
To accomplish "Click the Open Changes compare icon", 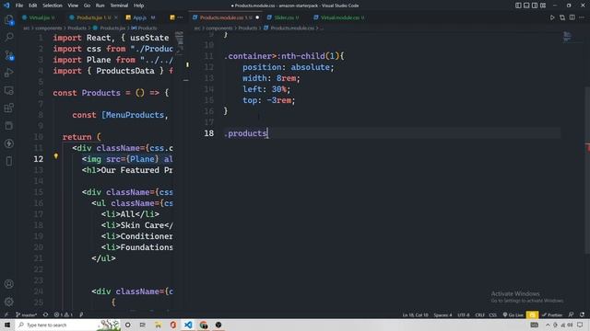I will pos(562,17).
